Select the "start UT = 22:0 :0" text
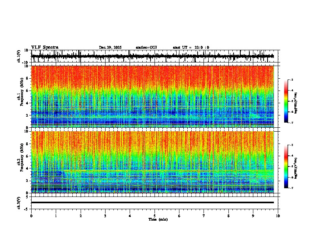This screenshot has width=313, height=242. coord(191,47)
